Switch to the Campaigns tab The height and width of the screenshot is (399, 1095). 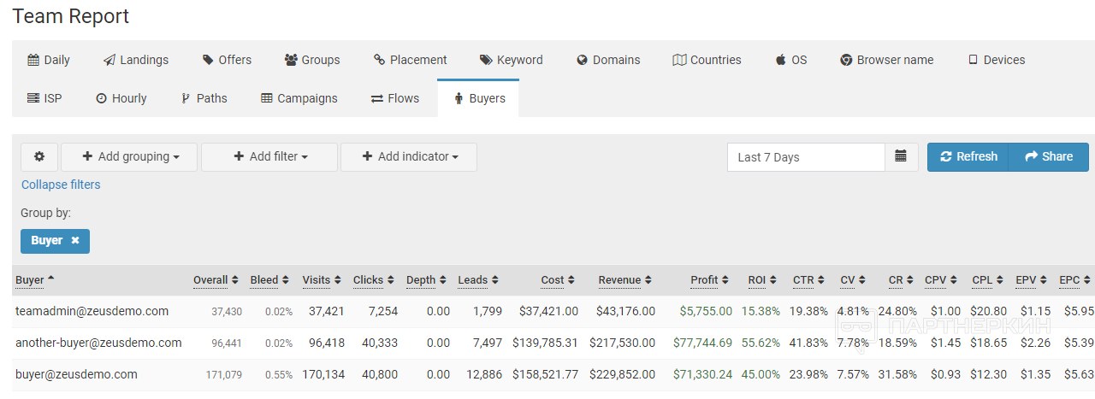click(x=299, y=98)
